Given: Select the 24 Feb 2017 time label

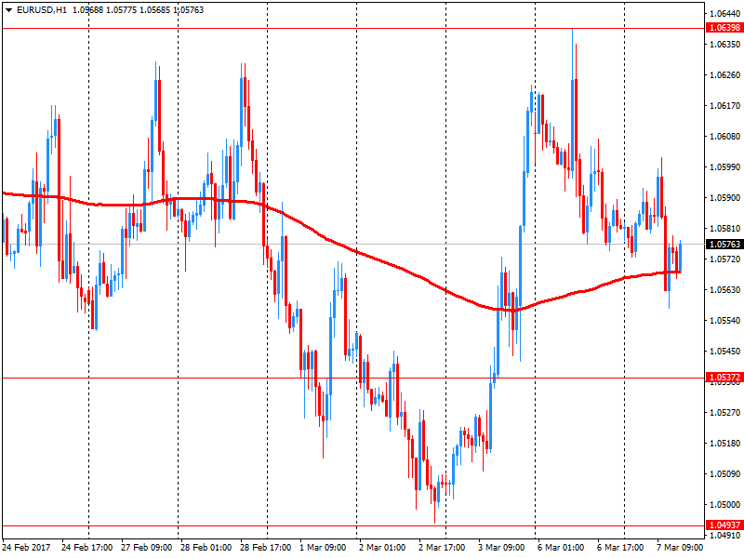Looking at the screenshot, I should [26, 547].
